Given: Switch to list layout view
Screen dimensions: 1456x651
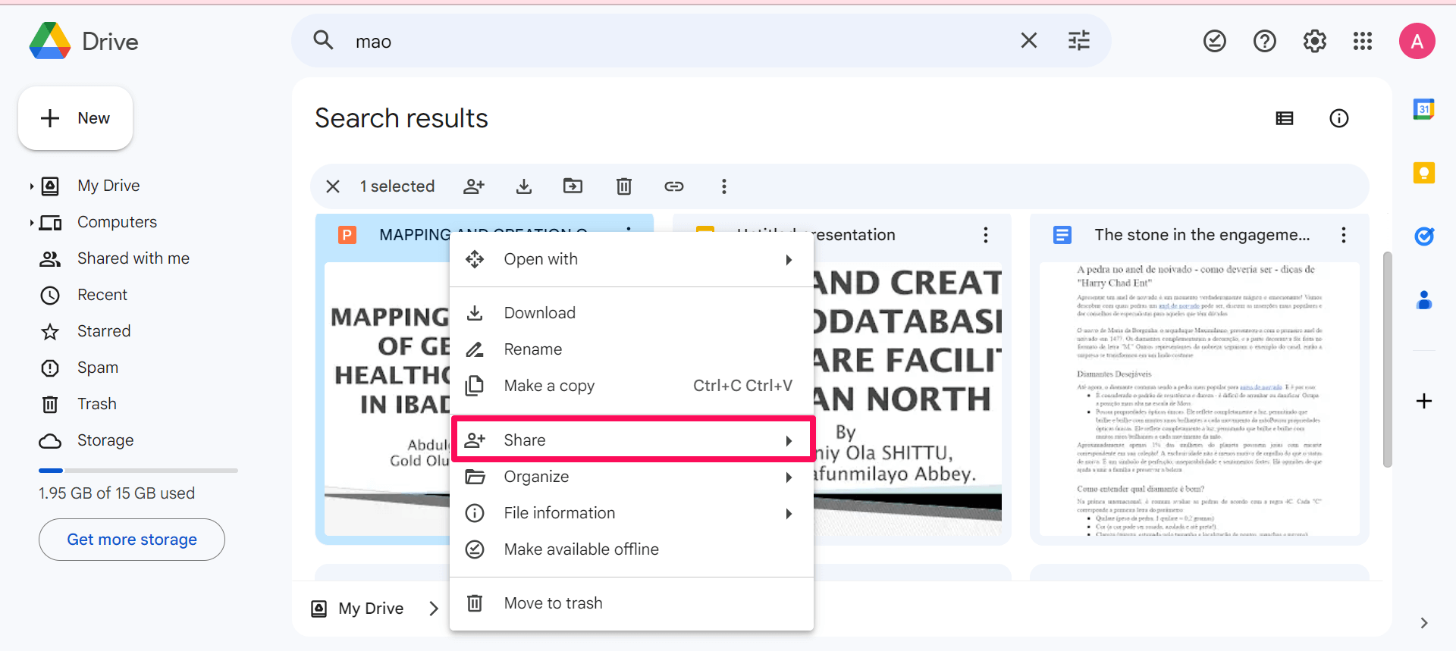Looking at the screenshot, I should click(1285, 118).
